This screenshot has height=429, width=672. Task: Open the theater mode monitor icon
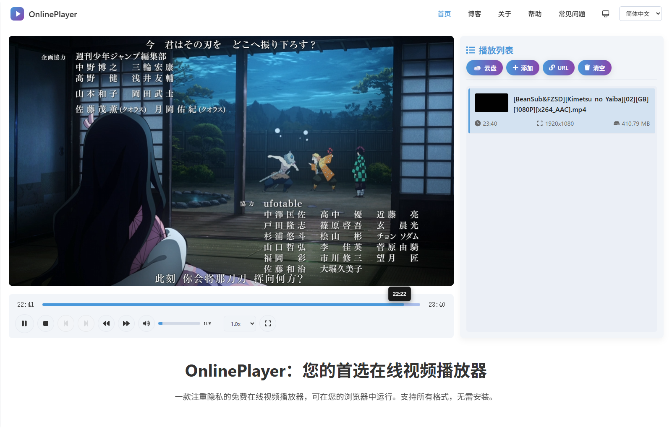coord(605,13)
